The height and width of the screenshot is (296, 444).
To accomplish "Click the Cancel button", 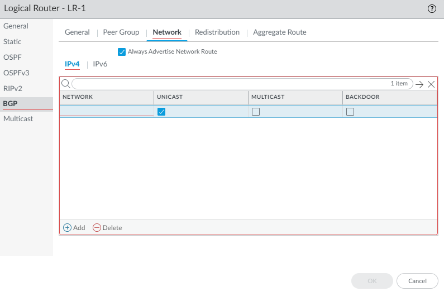I will (417, 281).
